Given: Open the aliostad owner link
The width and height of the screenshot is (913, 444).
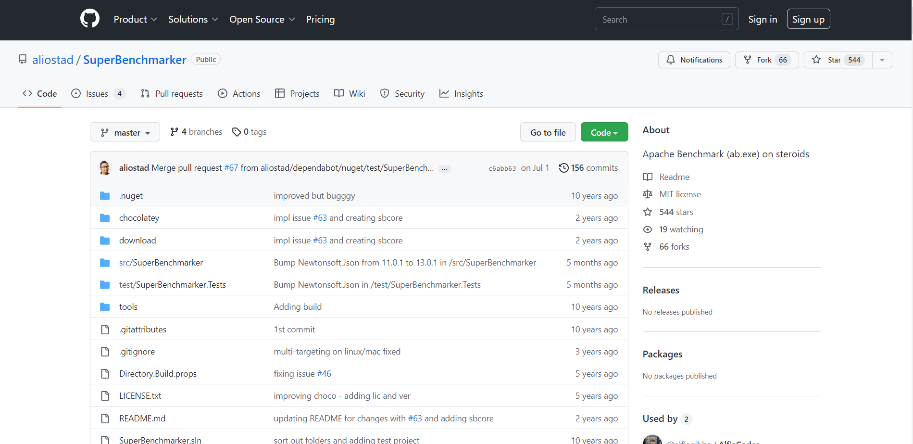Looking at the screenshot, I should coord(53,60).
